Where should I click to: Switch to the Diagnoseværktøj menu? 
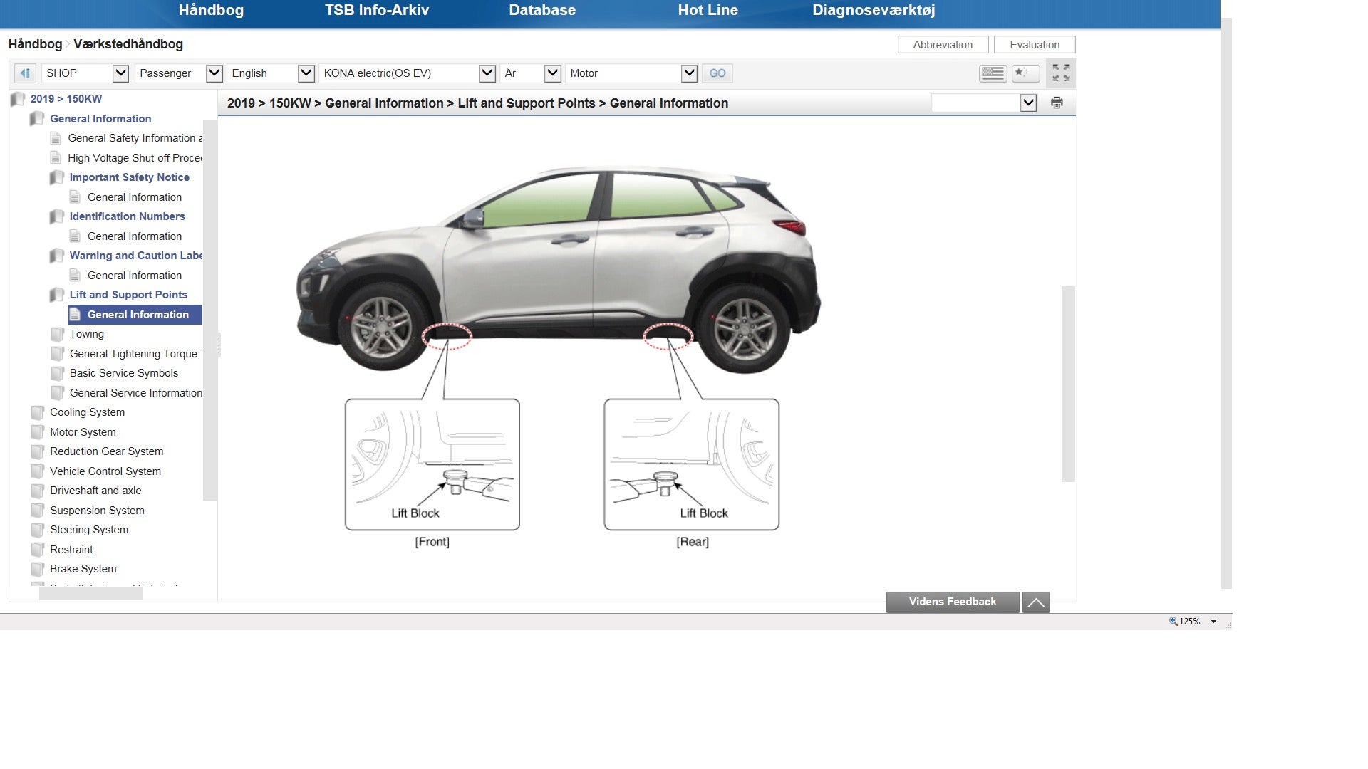pyautogui.click(x=873, y=11)
